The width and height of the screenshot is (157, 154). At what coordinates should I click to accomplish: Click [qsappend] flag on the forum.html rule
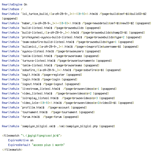click(71, 117)
